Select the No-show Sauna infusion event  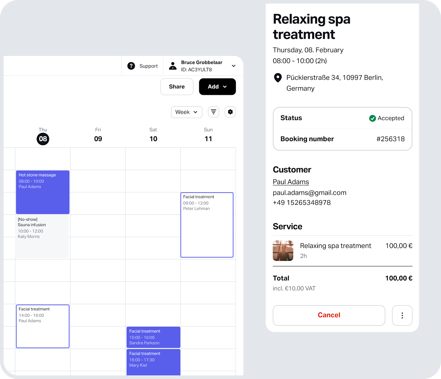pos(42,236)
